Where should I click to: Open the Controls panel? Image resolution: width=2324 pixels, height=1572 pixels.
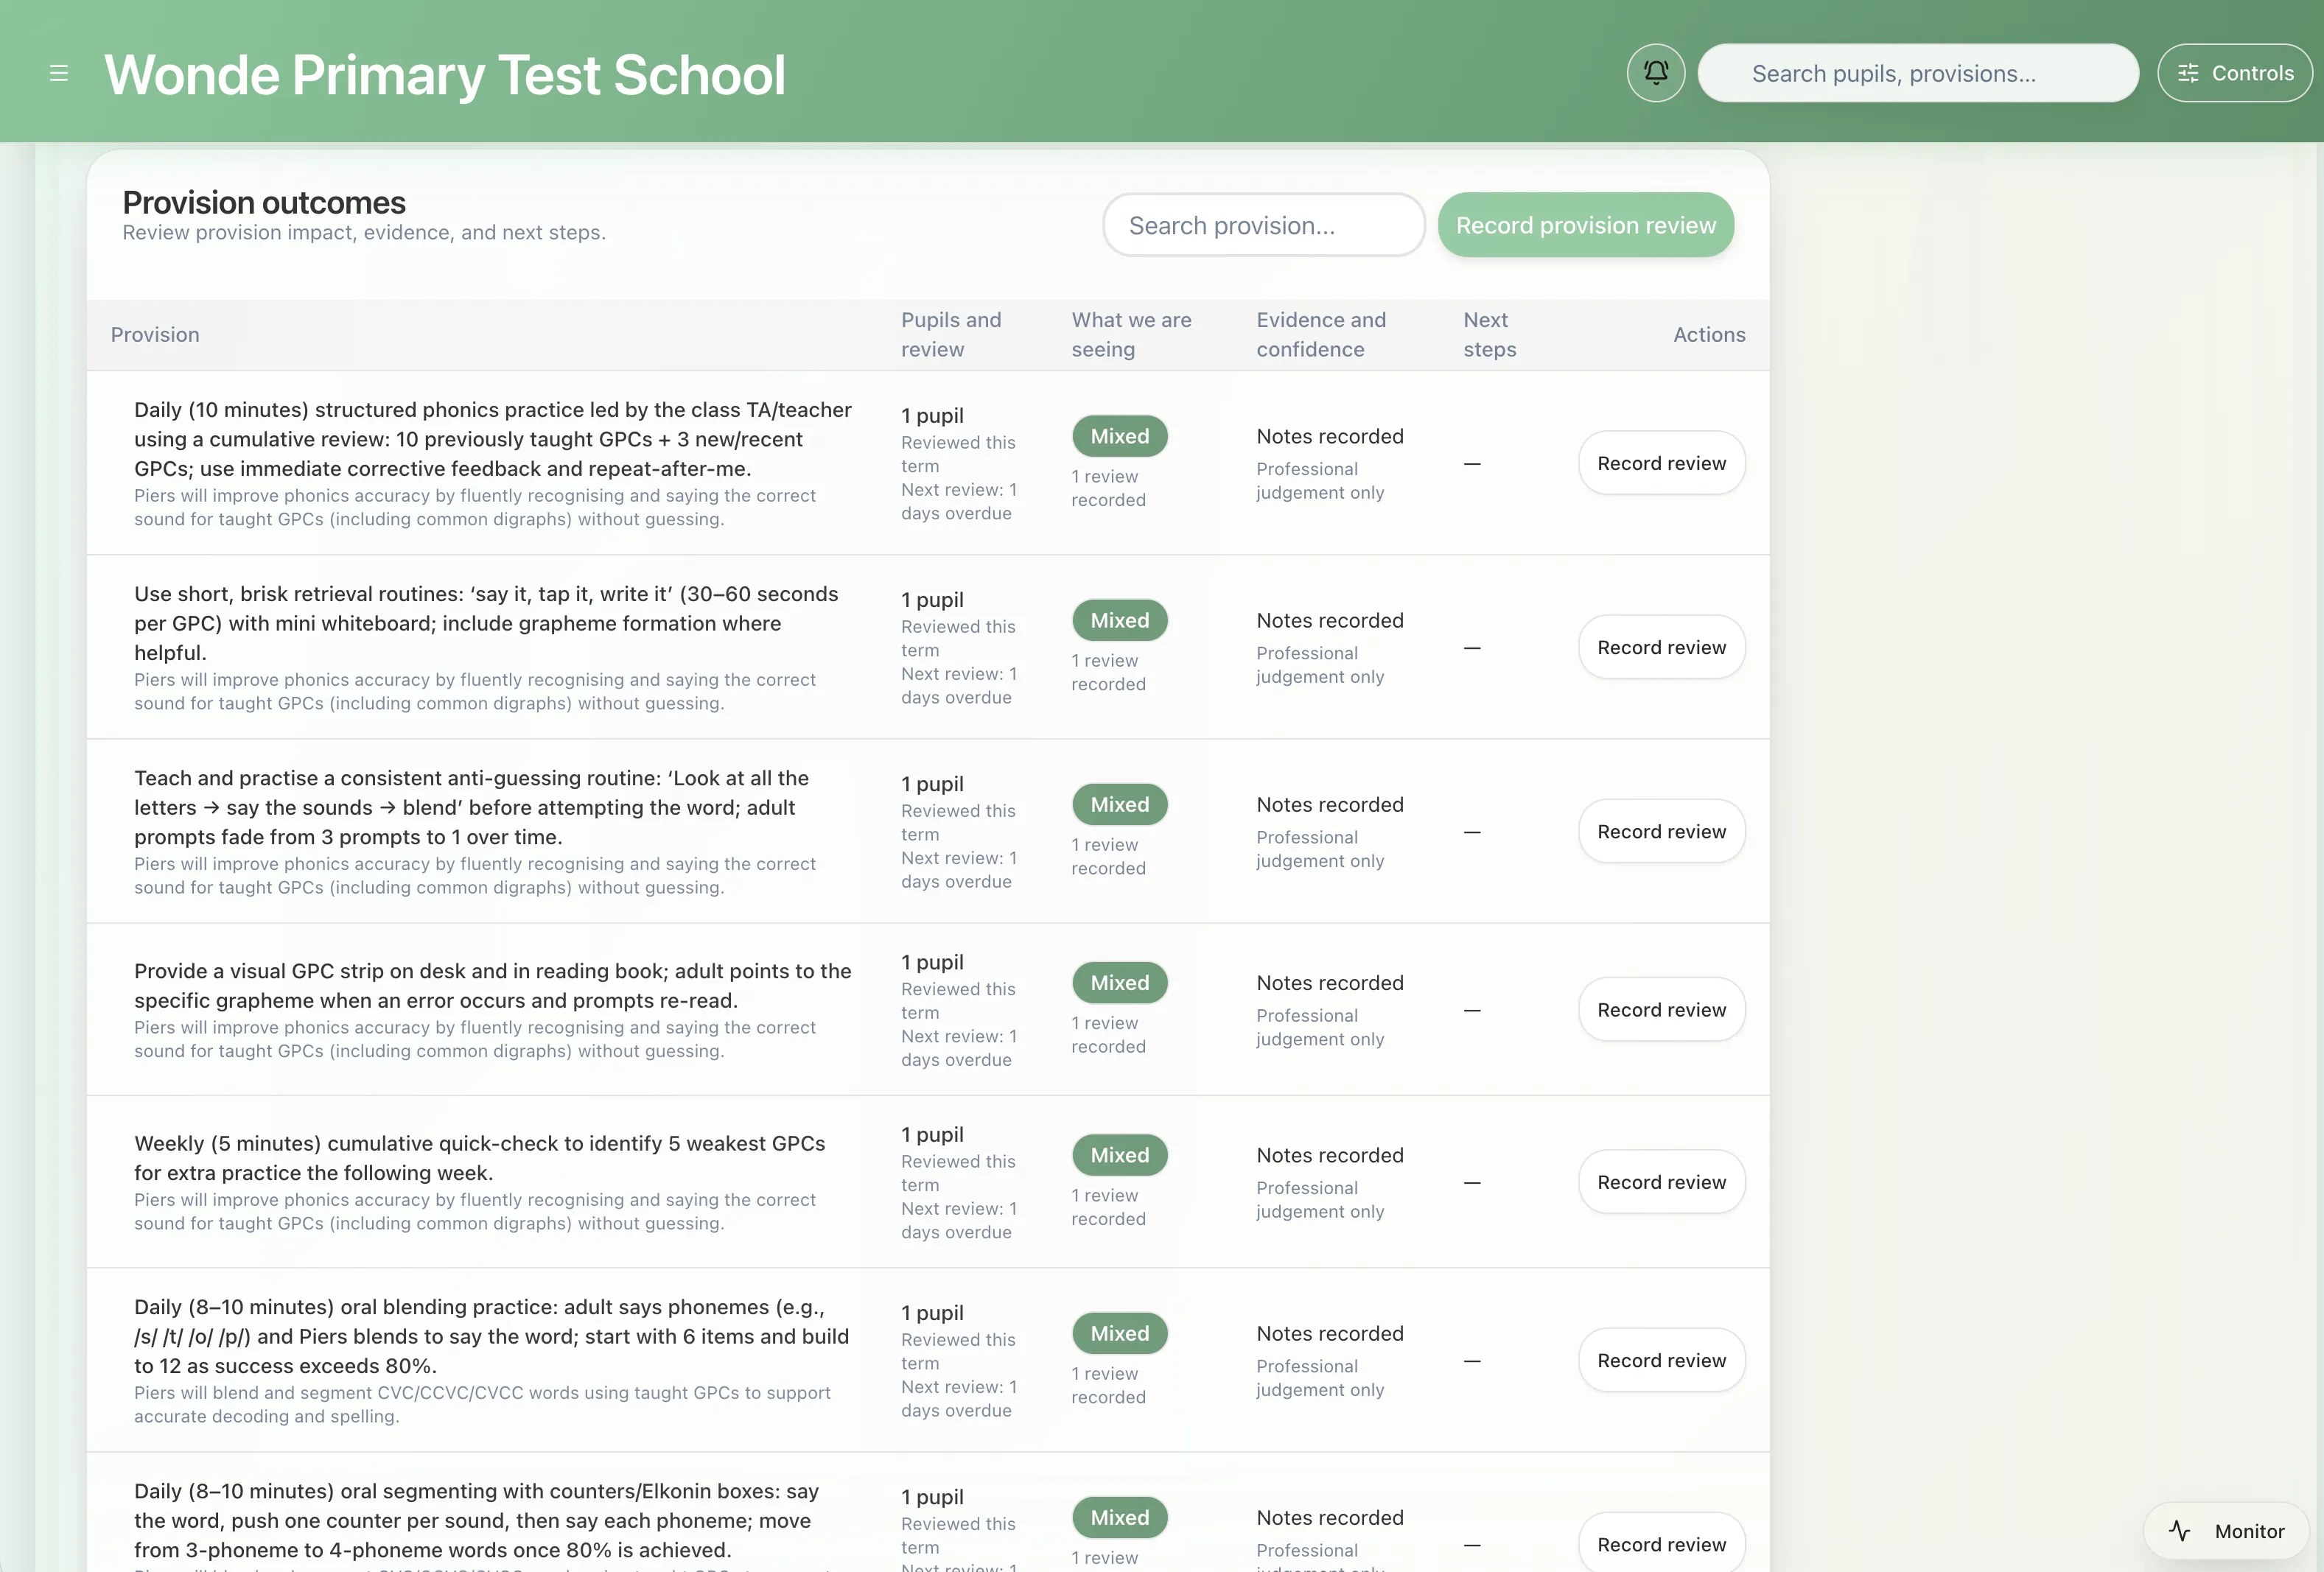point(2234,73)
